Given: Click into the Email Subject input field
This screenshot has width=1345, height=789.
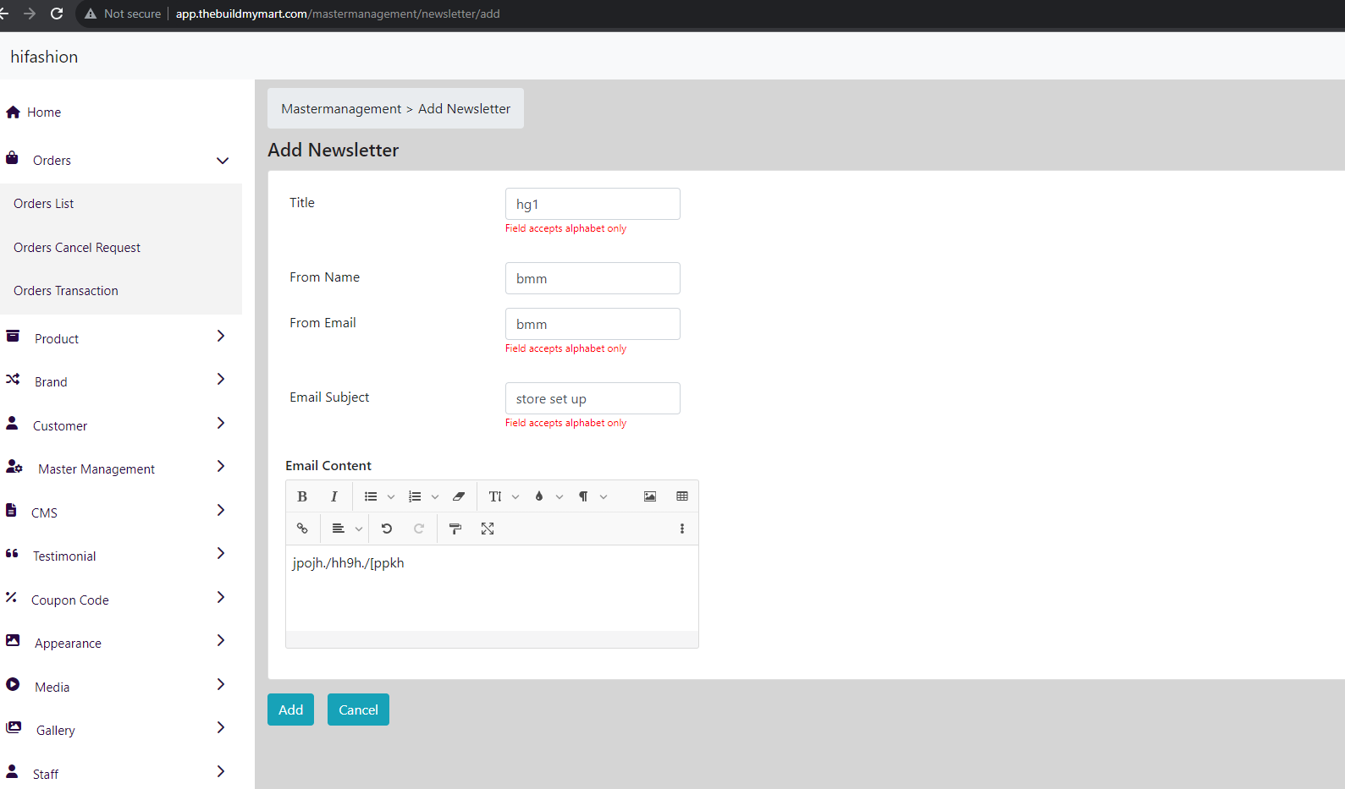Looking at the screenshot, I should pyautogui.click(x=593, y=398).
